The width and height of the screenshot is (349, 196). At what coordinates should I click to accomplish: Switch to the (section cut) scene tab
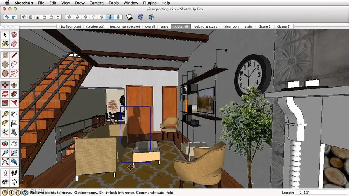[94, 26]
